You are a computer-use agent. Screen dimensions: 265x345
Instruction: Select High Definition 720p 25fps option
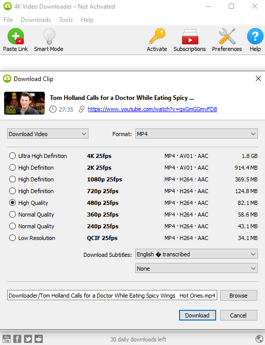pyautogui.click(x=12, y=191)
